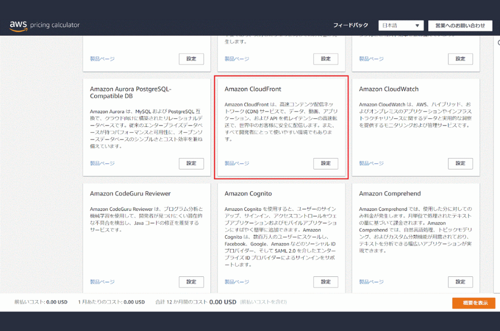Click 設定 on the Amazon Cognito card
The image size is (500, 331).
326,282
